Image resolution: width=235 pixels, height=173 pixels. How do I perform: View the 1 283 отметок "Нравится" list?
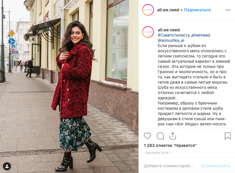pos(170,145)
